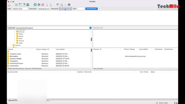
Task: Sort local files by Filetype column
Action: [x=48, y=49]
